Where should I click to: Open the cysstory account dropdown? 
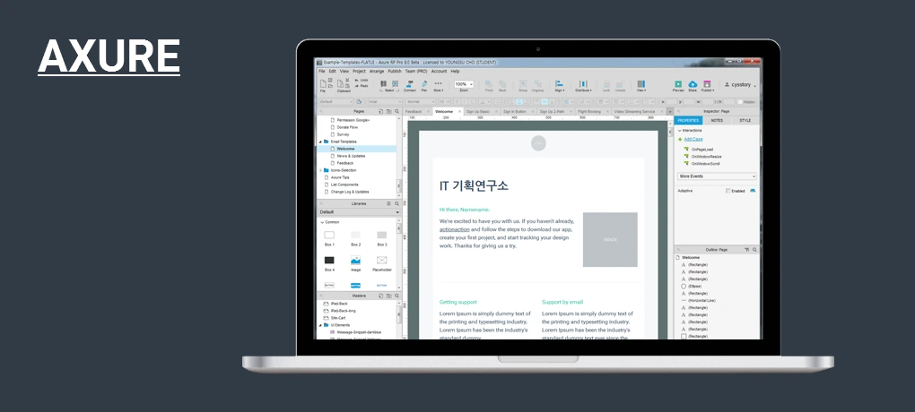(740, 84)
